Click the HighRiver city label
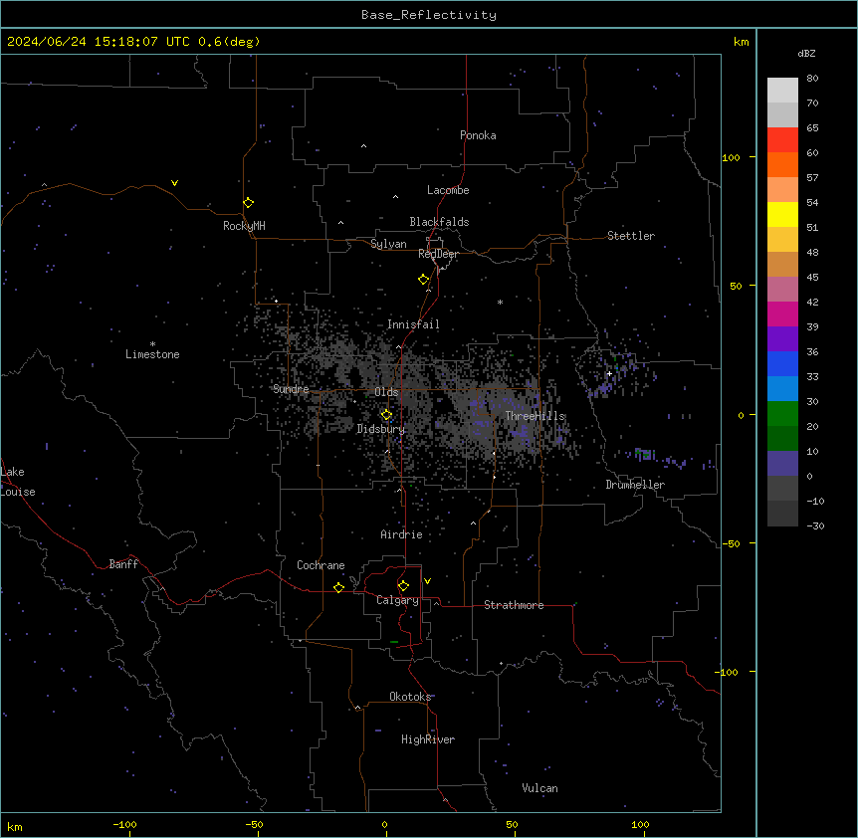Image resolution: width=858 pixels, height=838 pixels. tap(428, 739)
